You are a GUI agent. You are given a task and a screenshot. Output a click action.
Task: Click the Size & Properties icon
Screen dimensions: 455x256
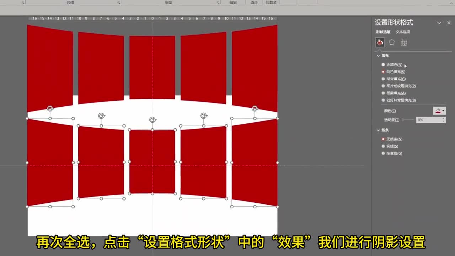click(x=403, y=42)
